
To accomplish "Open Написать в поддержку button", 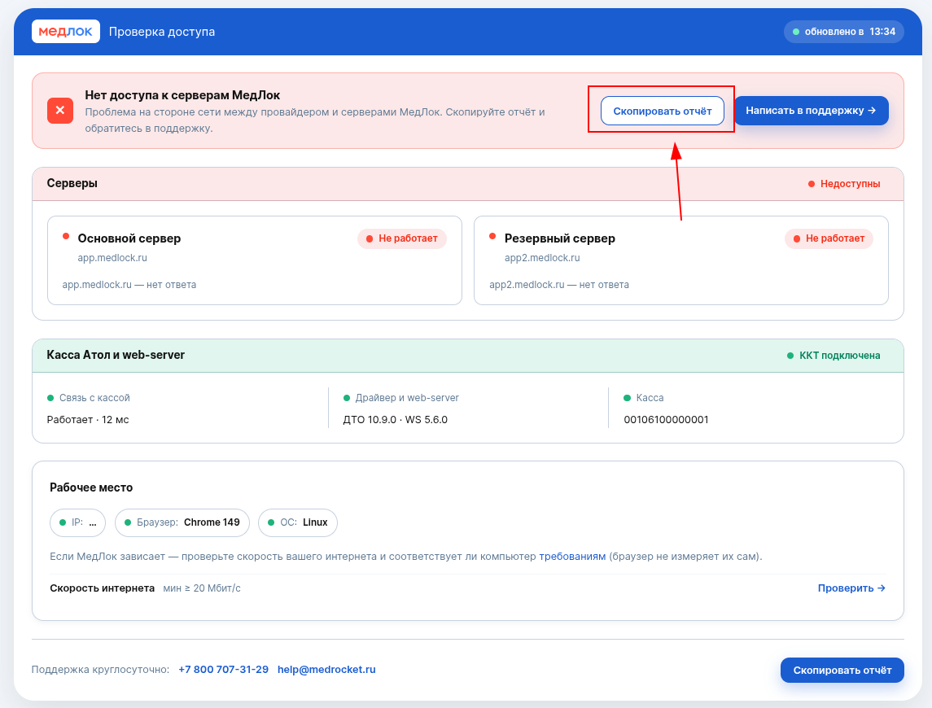I will click(x=811, y=111).
